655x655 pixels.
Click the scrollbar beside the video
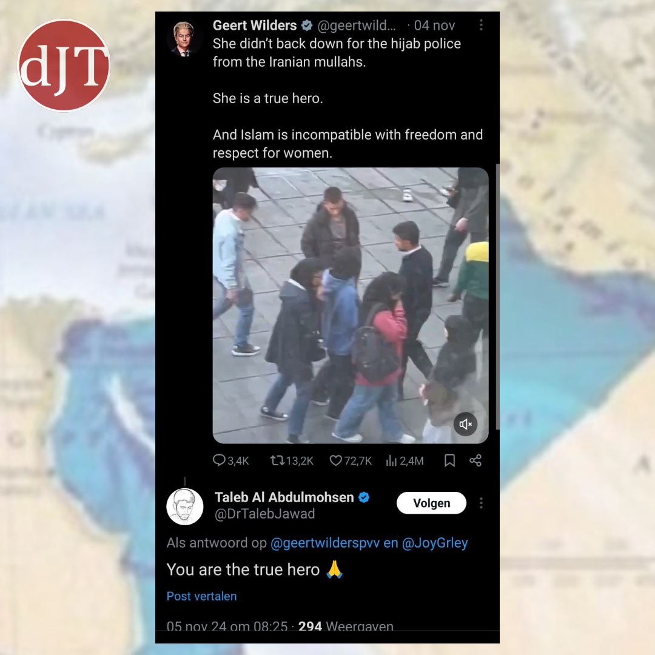[497, 297]
